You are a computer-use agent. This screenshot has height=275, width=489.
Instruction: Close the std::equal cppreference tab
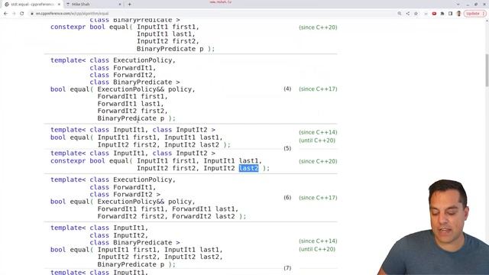coord(59,5)
